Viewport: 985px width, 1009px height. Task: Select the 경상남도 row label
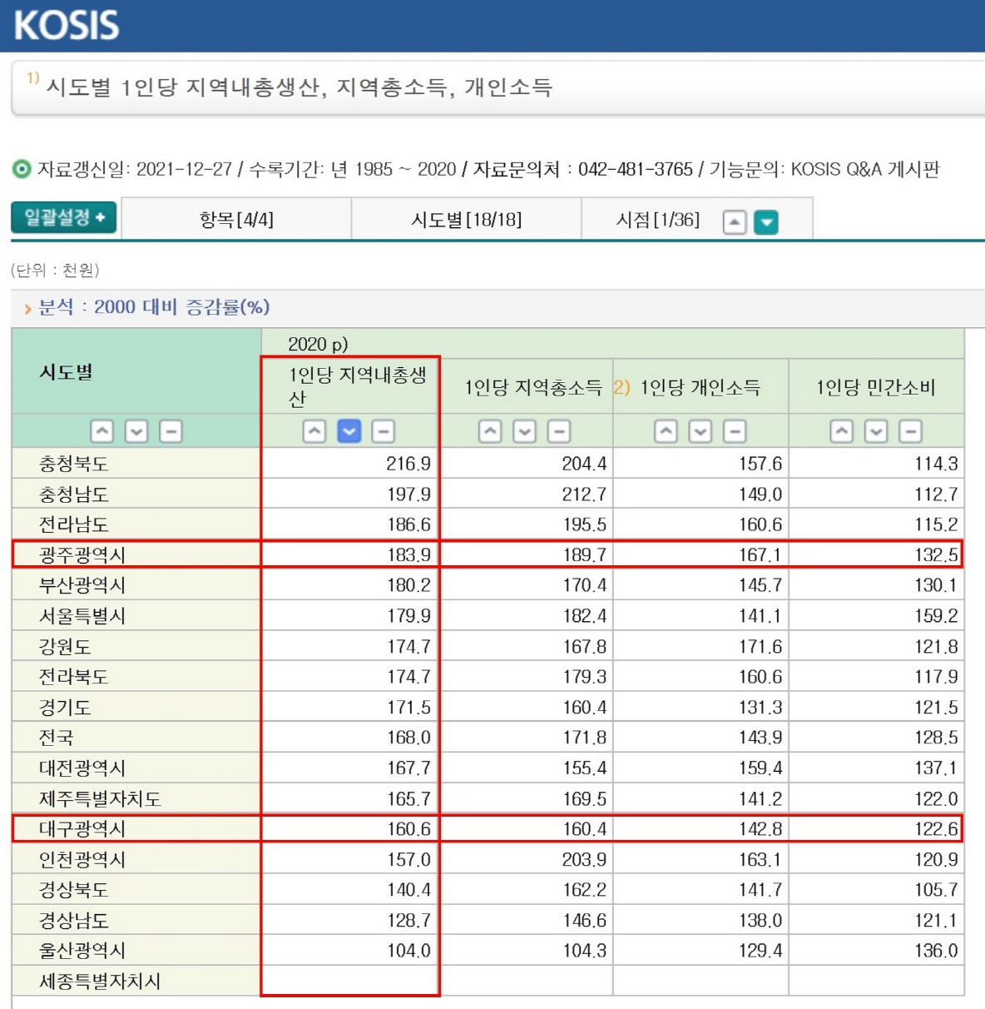74,921
